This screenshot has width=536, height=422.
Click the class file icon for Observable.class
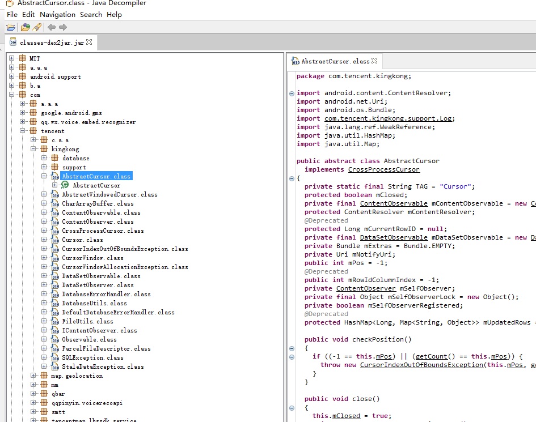[x=54, y=339]
